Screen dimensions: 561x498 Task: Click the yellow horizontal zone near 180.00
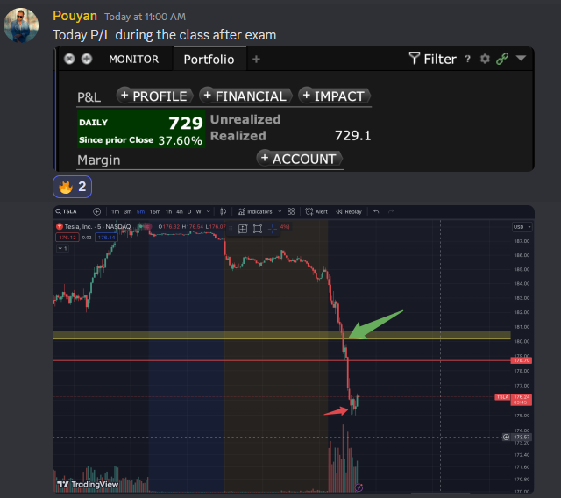(281, 335)
